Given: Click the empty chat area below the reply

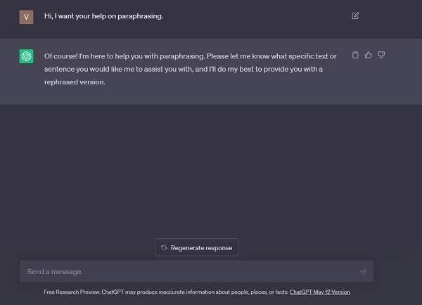Looking at the screenshot, I should tap(211, 169).
